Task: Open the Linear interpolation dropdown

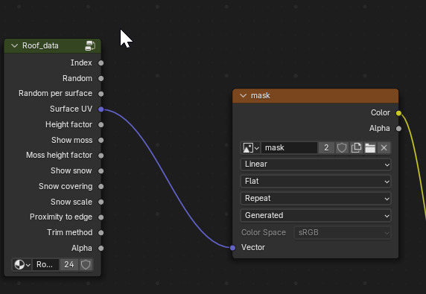Action: (x=316, y=164)
